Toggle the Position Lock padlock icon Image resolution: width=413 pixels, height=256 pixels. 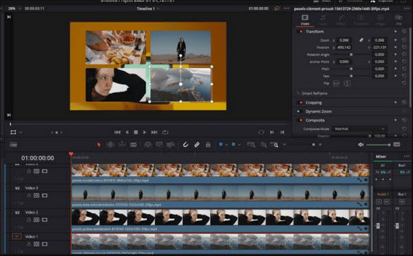(208, 145)
